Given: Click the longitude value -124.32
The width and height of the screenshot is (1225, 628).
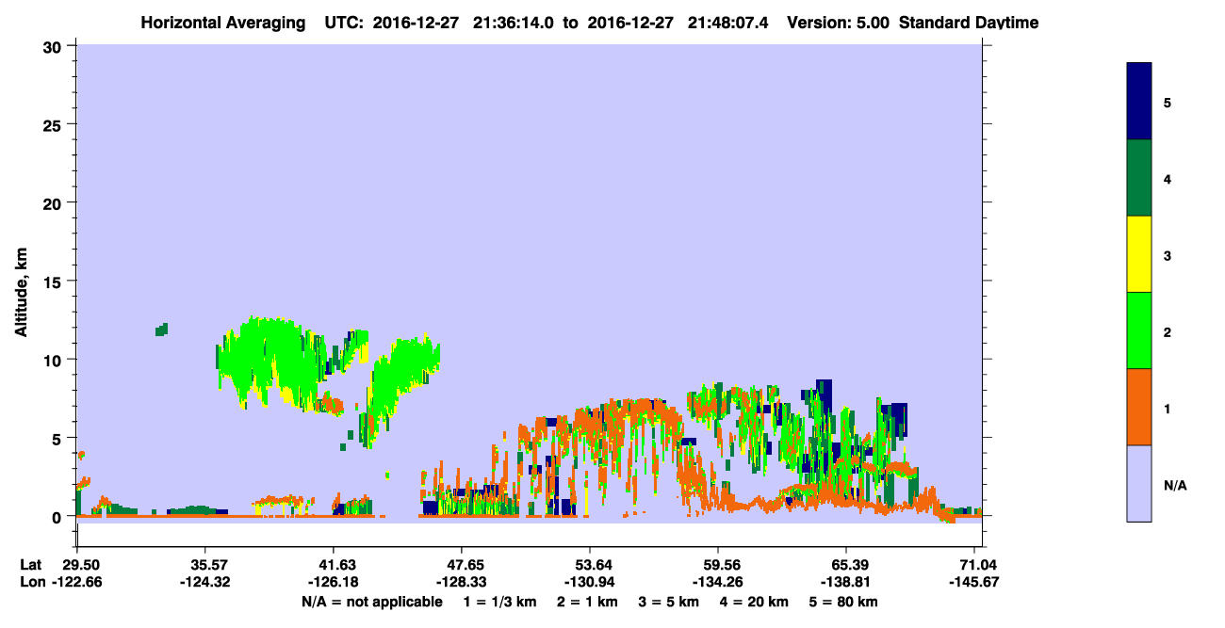Looking at the screenshot, I should pyautogui.click(x=205, y=583).
